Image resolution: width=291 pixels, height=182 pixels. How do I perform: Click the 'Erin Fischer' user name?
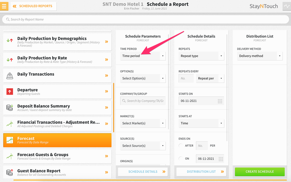[132, 9]
